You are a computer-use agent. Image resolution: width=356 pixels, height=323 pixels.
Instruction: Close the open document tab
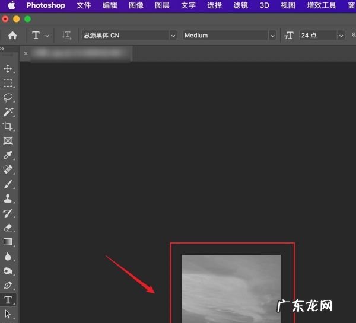[x=26, y=53]
